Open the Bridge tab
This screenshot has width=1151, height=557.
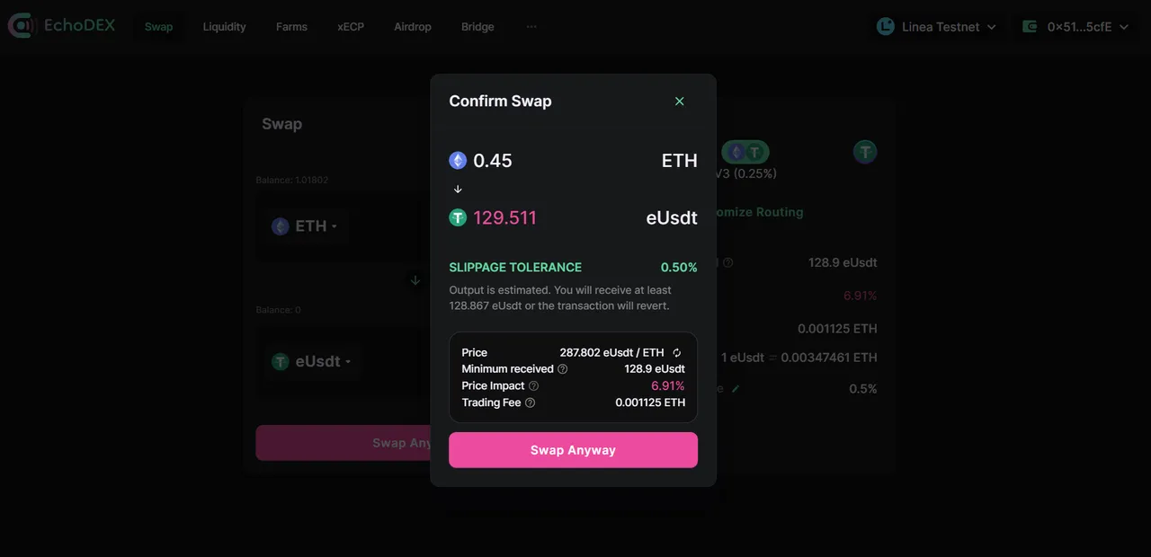tap(477, 27)
